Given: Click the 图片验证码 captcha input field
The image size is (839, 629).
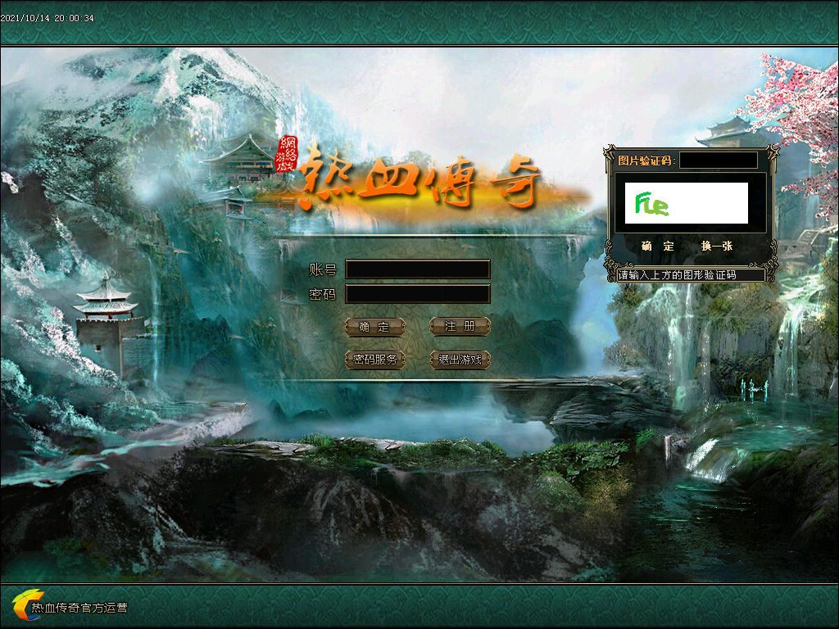Looking at the screenshot, I should coord(718,161).
